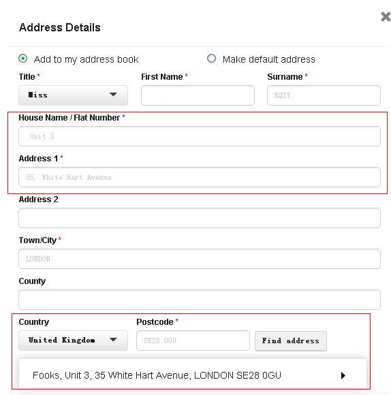This screenshot has height=395, width=391.
Task: Click the Title dropdown arrow icon
Action: [113, 95]
